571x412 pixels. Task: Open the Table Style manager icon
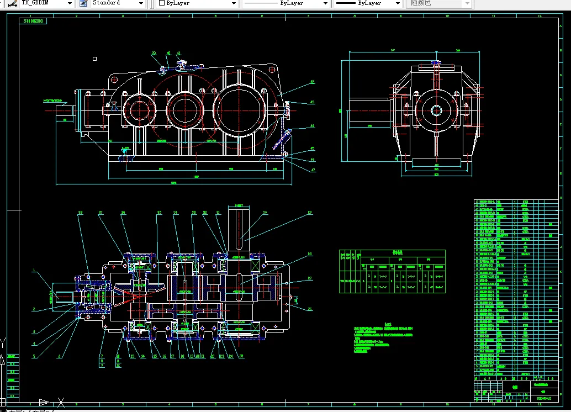(x=83, y=3)
